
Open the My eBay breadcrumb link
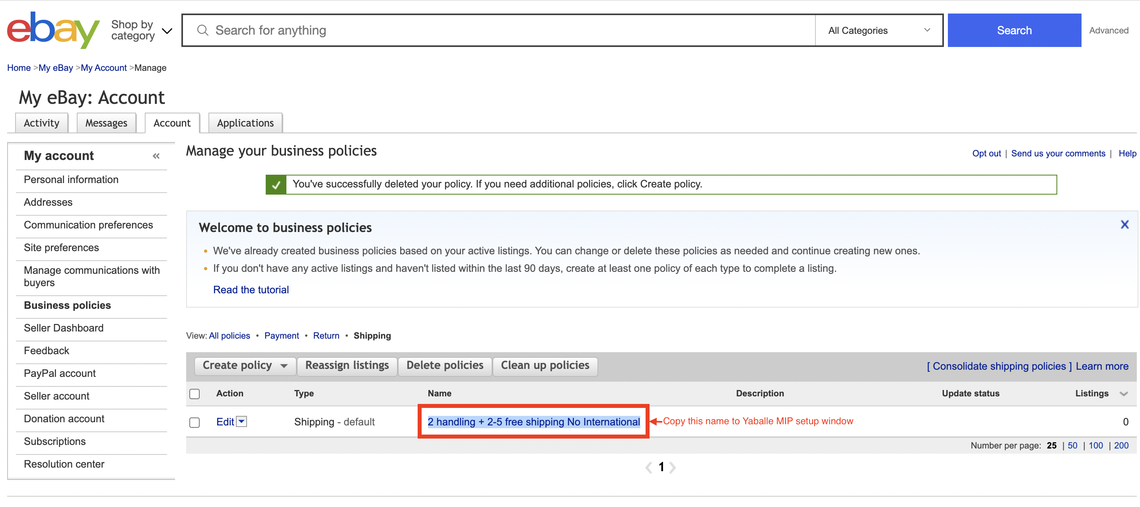pos(56,68)
